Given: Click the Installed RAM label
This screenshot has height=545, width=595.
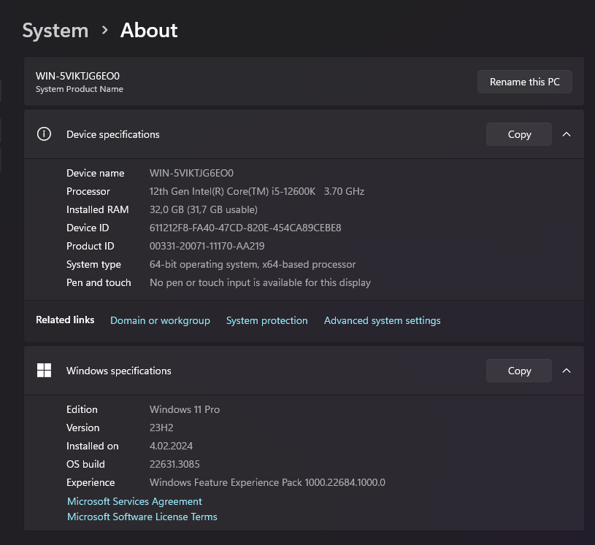Looking at the screenshot, I should [98, 209].
